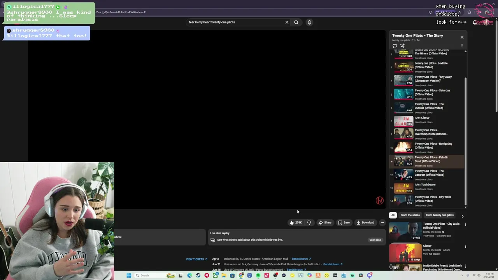Viewport: 498px width, 280px height.
Task: Select the All filter chip
Action: [393, 215]
